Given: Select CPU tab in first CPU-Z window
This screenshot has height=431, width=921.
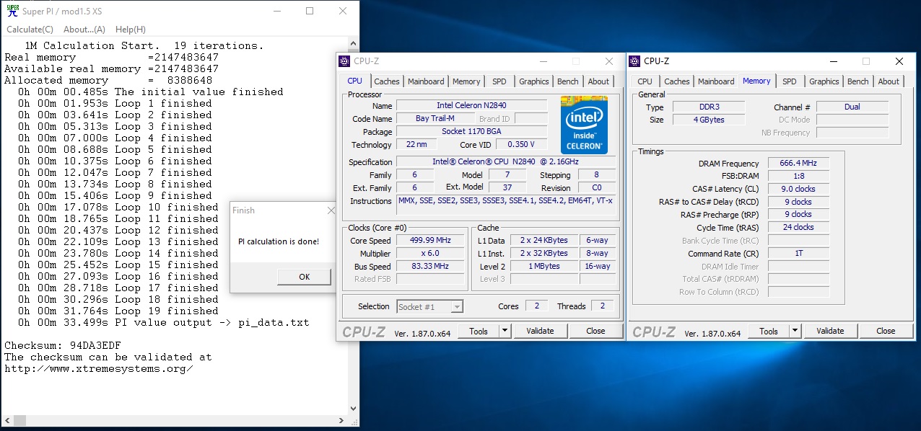Looking at the screenshot, I should 355,81.
